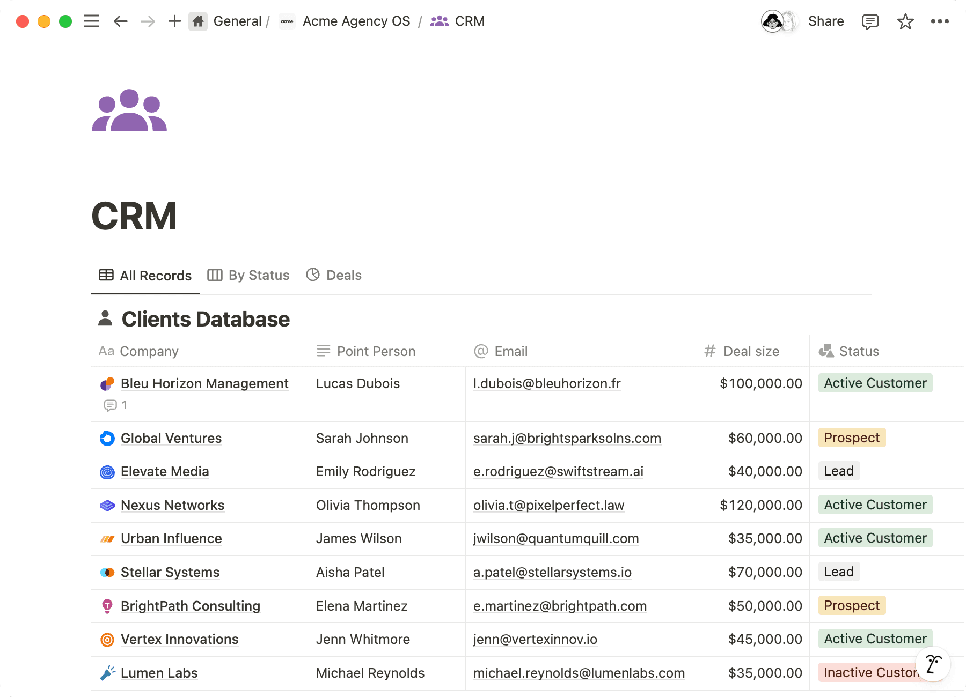Click the Global Ventures company logo
This screenshot has height=697, width=966.
click(x=107, y=438)
